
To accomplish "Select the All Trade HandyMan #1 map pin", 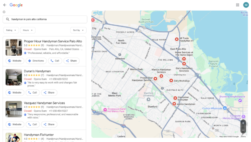I will 176,39.
